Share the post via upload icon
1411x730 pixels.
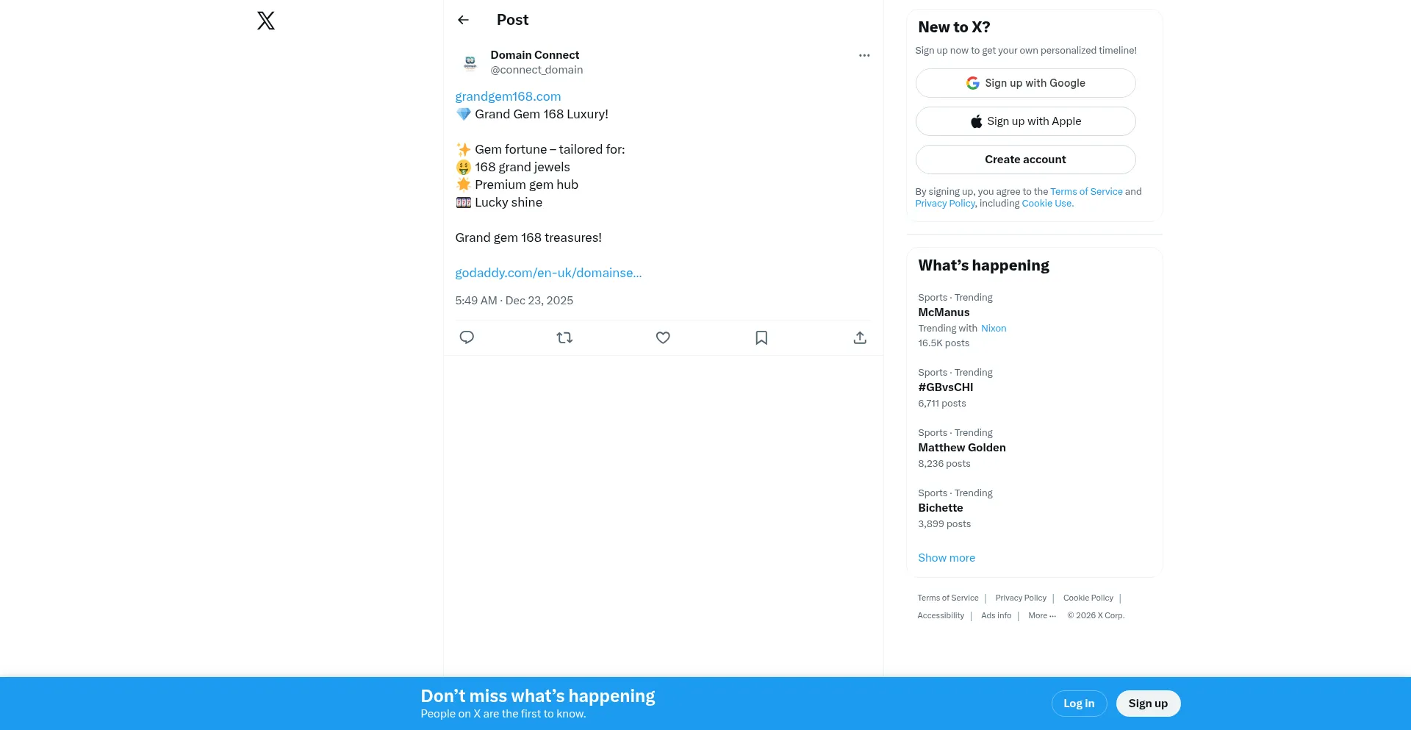click(x=860, y=337)
